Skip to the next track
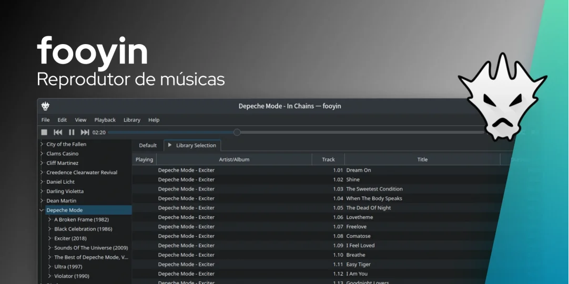The image size is (569, 284). [85, 133]
